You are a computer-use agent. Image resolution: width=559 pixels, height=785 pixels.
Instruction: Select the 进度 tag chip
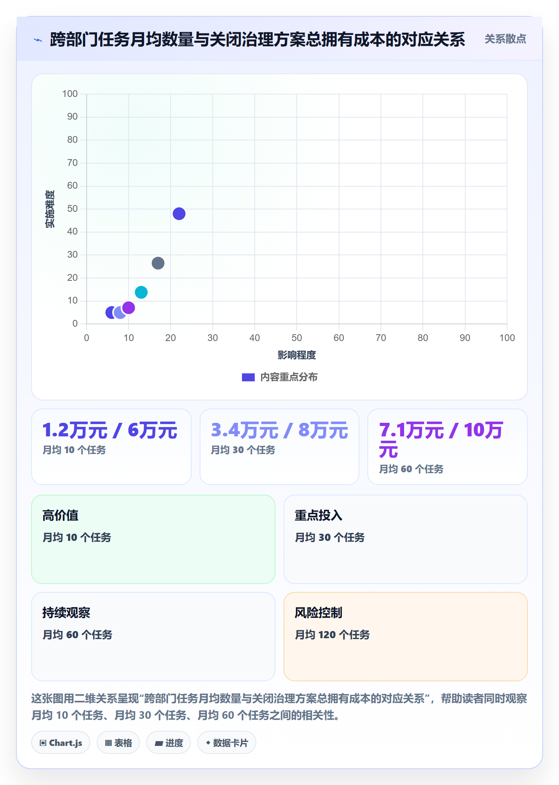(168, 743)
